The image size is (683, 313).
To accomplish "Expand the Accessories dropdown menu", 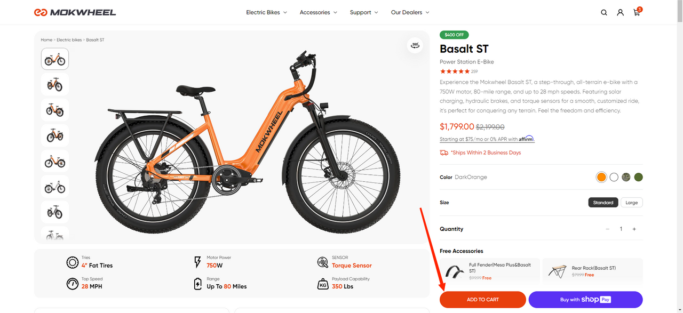I will 318,12.
